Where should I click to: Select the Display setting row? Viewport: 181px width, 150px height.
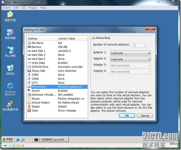coord(57,107)
